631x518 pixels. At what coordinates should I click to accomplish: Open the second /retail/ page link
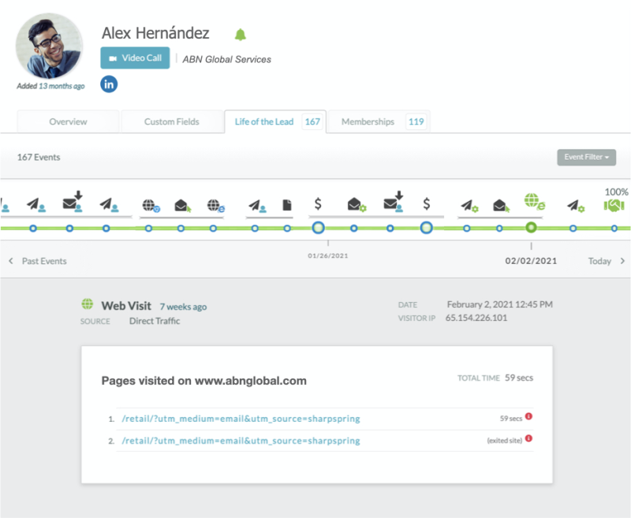241,441
